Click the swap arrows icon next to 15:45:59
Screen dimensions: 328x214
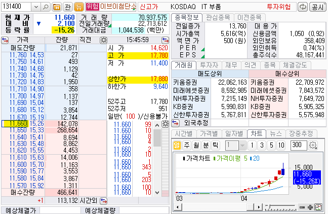click(x=165, y=40)
